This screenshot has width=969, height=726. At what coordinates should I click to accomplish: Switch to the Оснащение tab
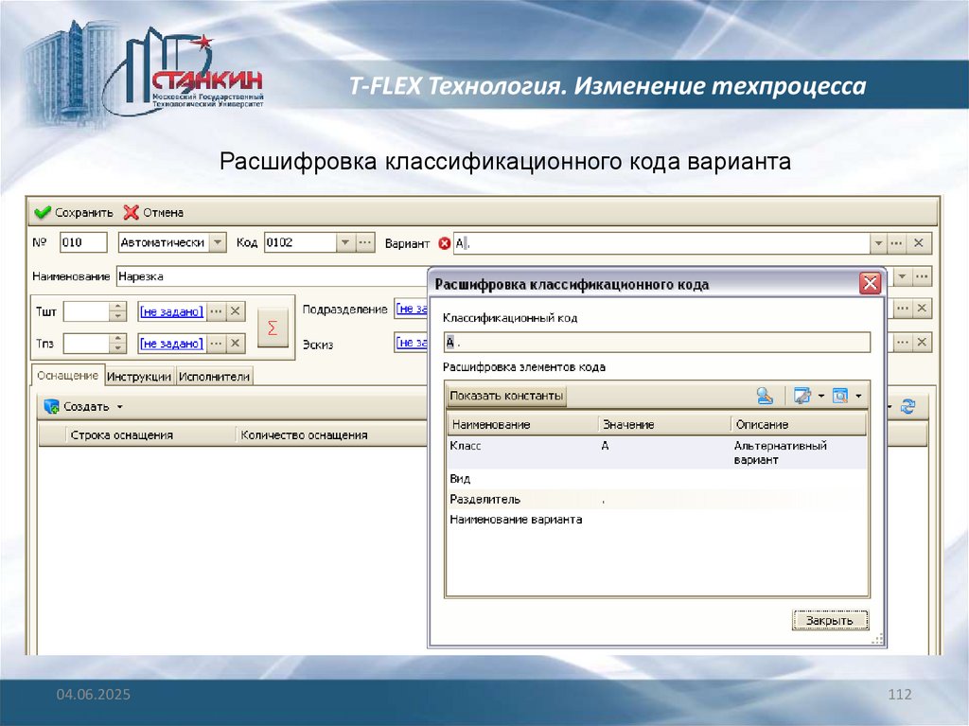pos(67,376)
